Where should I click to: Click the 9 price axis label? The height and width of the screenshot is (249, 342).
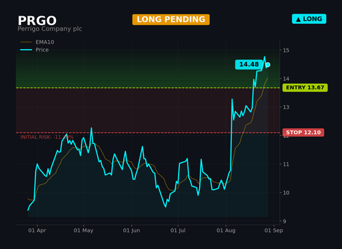click(x=285, y=221)
